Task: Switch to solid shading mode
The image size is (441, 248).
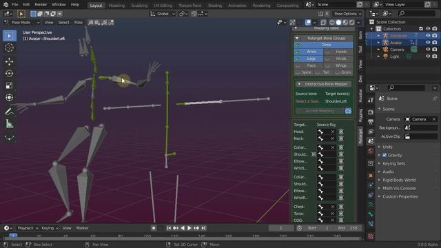Action: [338, 23]
